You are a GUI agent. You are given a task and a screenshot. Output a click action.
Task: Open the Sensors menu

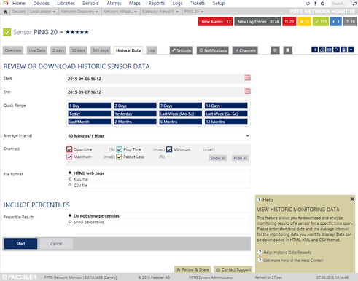click(90, 4)
